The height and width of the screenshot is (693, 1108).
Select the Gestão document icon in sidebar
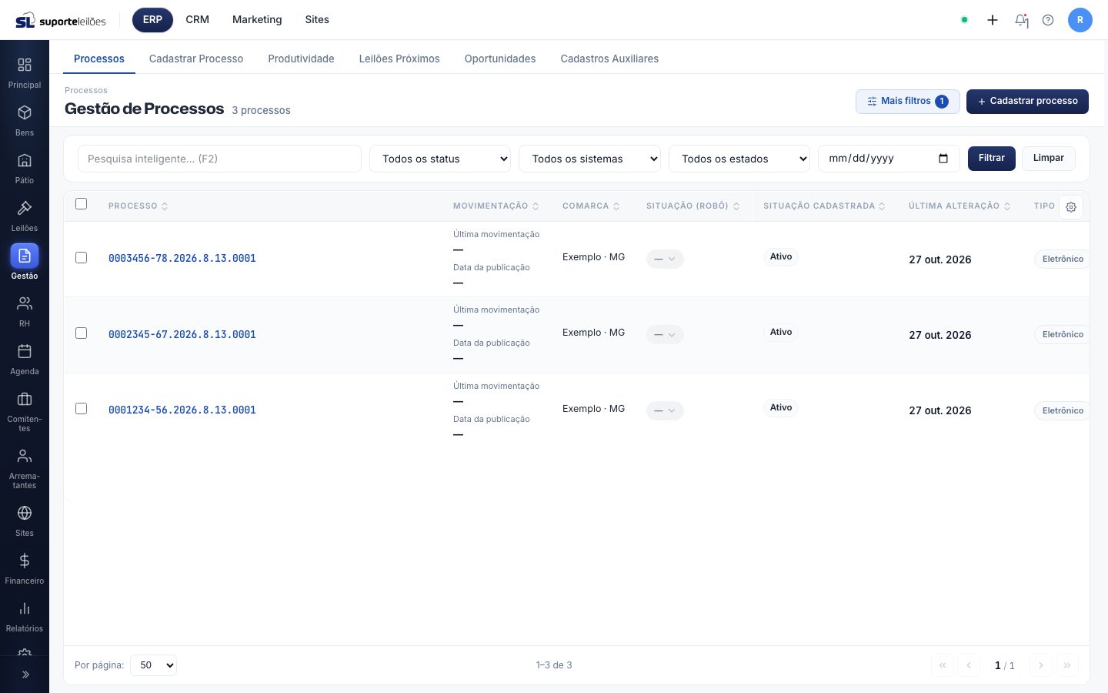pyautogui.click(x=25, y=256)
